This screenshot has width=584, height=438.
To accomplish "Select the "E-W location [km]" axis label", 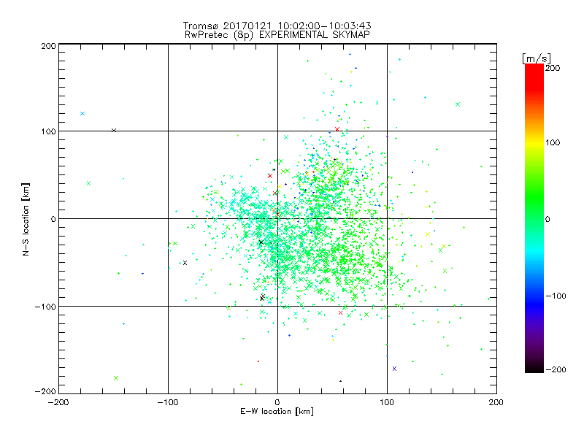I will tap(277, 411).
